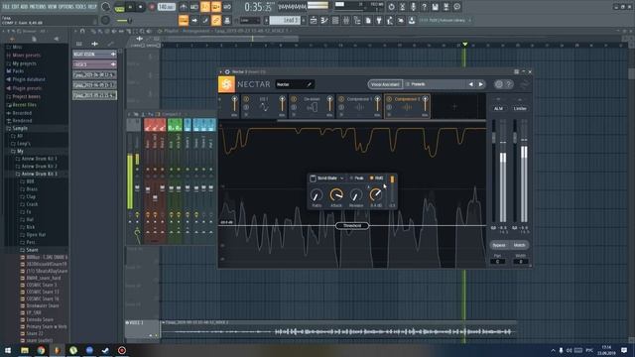Select RMS level detection mode
Image resolution: width=635 pixels, height=357 pixels.
coord(377,178)
